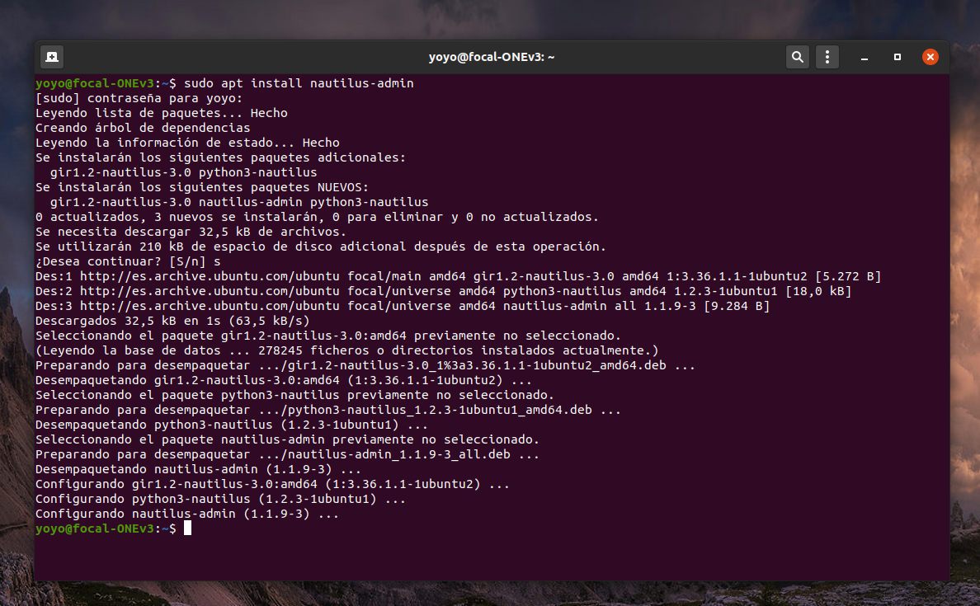This screenshot has height=606, width=980.
Task: Click the green prompt on the last line
Action: coord(95,528)
